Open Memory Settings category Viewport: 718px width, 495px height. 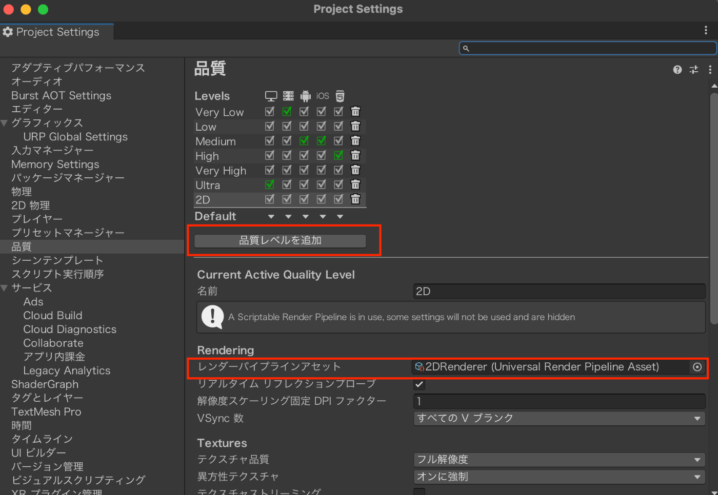click(x=55, y=164)
